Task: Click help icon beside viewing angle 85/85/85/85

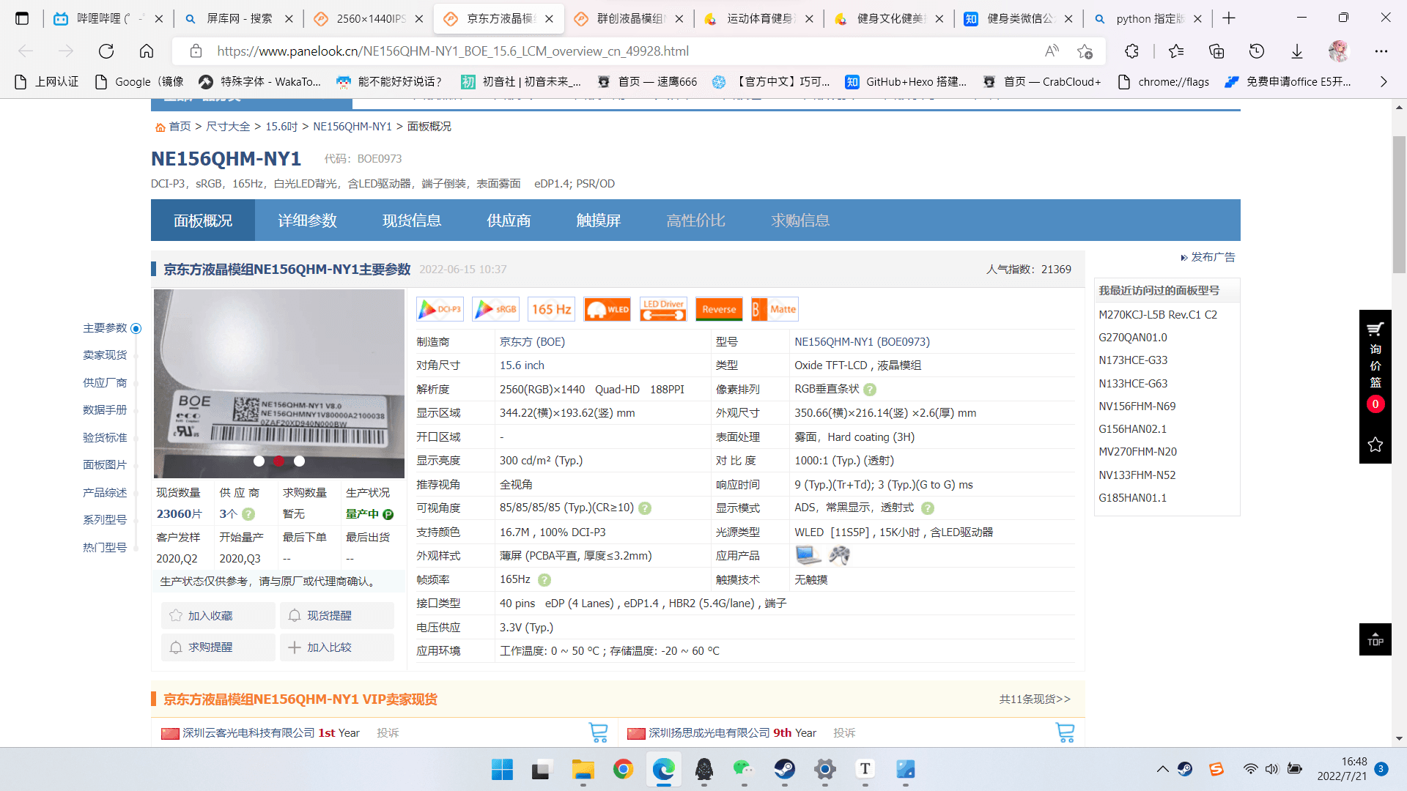Action: click(x=645, y=508)
